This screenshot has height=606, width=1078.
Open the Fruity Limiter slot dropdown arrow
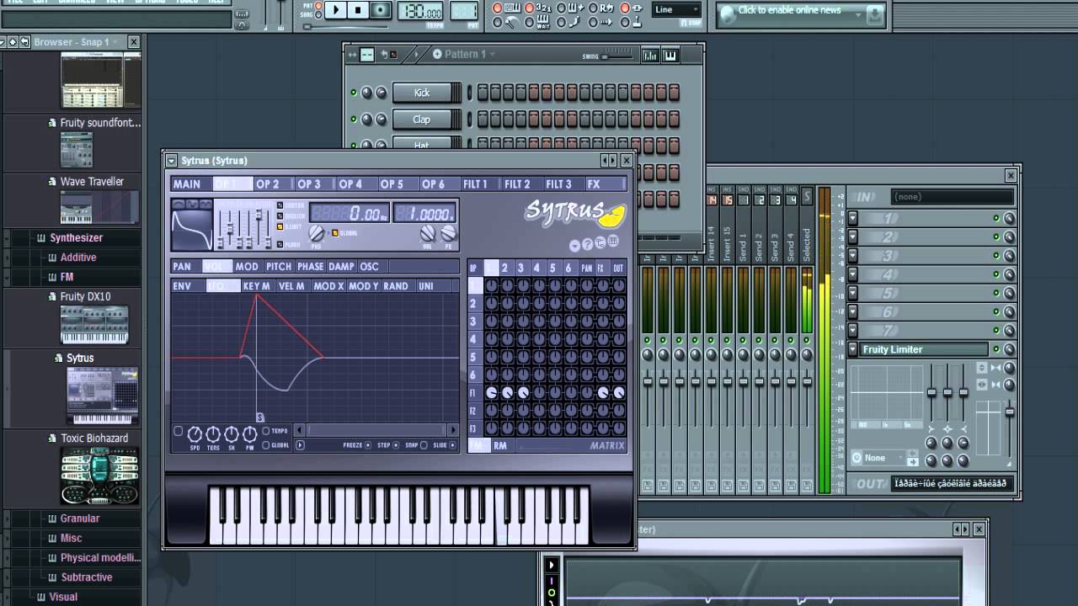852,349
